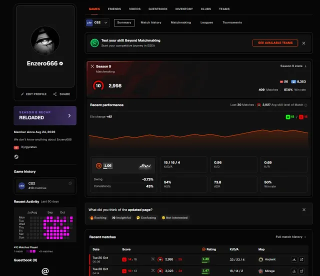Open the CS2 410 matches game history card
Image resolution: width=320 pixels, height=276 pixels.
45,185
